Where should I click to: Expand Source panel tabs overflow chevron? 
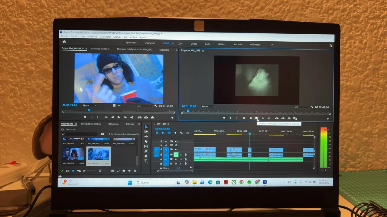[x=177, y=50]
